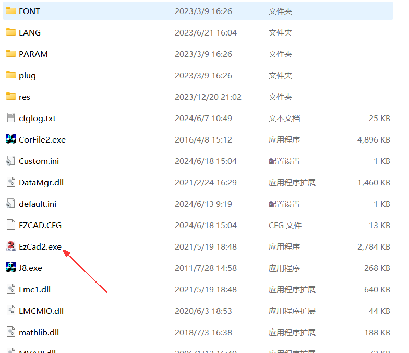409x353 pixels.
Task: Click the plug folder name
Action: click(x=27, y=76)
